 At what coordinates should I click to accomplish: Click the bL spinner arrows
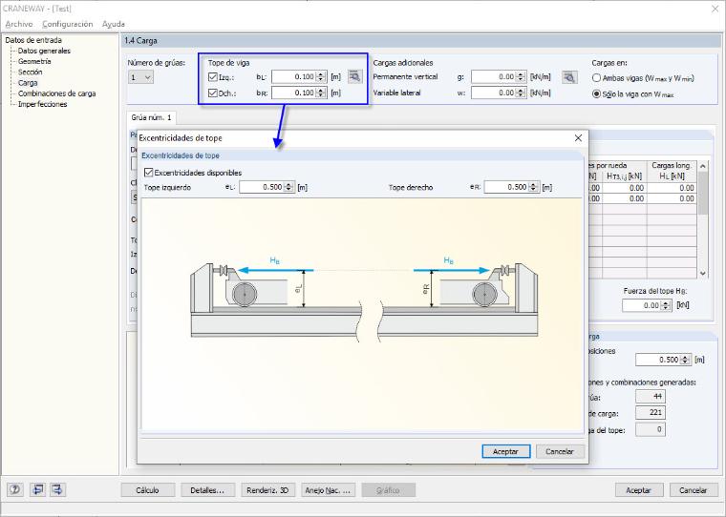click(x=321, y=76)
